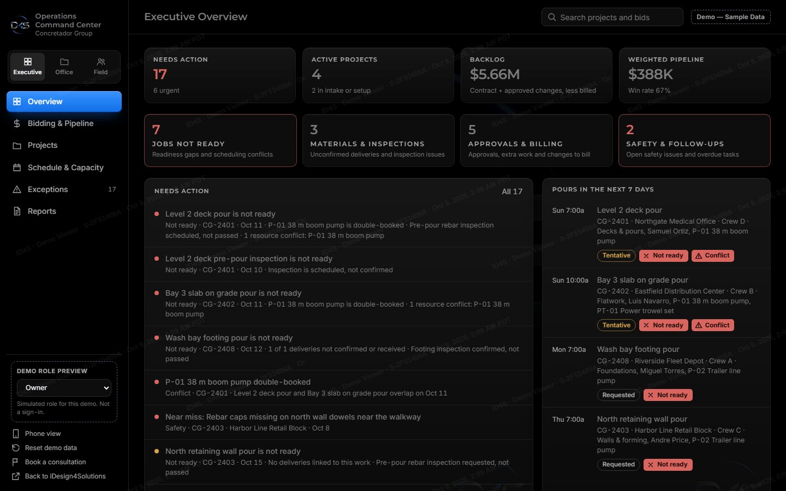The width and height of the screenshot is (786, 491).
Task: Click the Executive tab grid icon
Action: point(27,62)
